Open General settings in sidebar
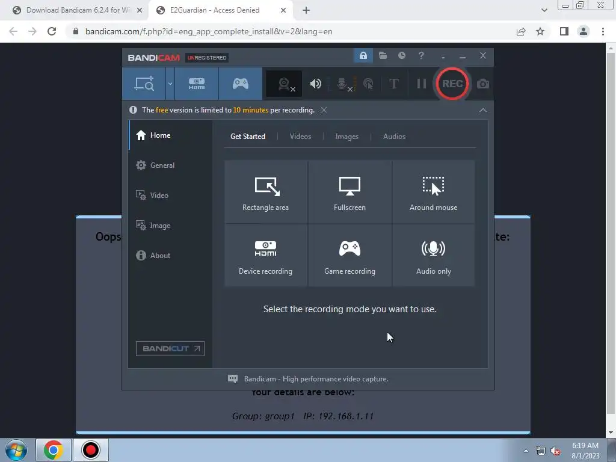 [x=170, y=165]
